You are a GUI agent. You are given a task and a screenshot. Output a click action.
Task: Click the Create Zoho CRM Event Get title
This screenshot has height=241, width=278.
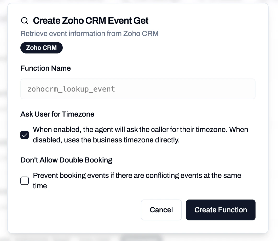tap(91, 20)
